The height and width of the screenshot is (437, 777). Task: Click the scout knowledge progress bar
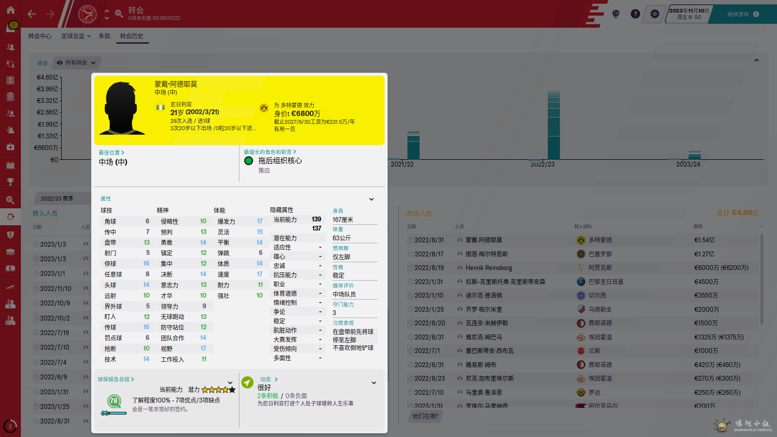[x=114, y=413]
